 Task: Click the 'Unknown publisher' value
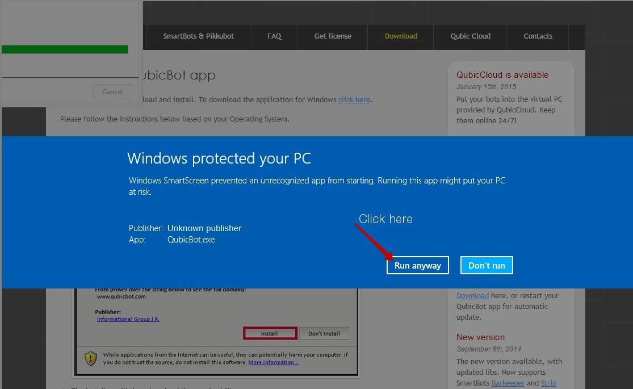[x=204, y=228]
